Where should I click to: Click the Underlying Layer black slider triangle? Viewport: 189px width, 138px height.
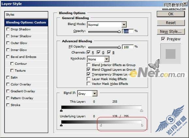[61, 125]
